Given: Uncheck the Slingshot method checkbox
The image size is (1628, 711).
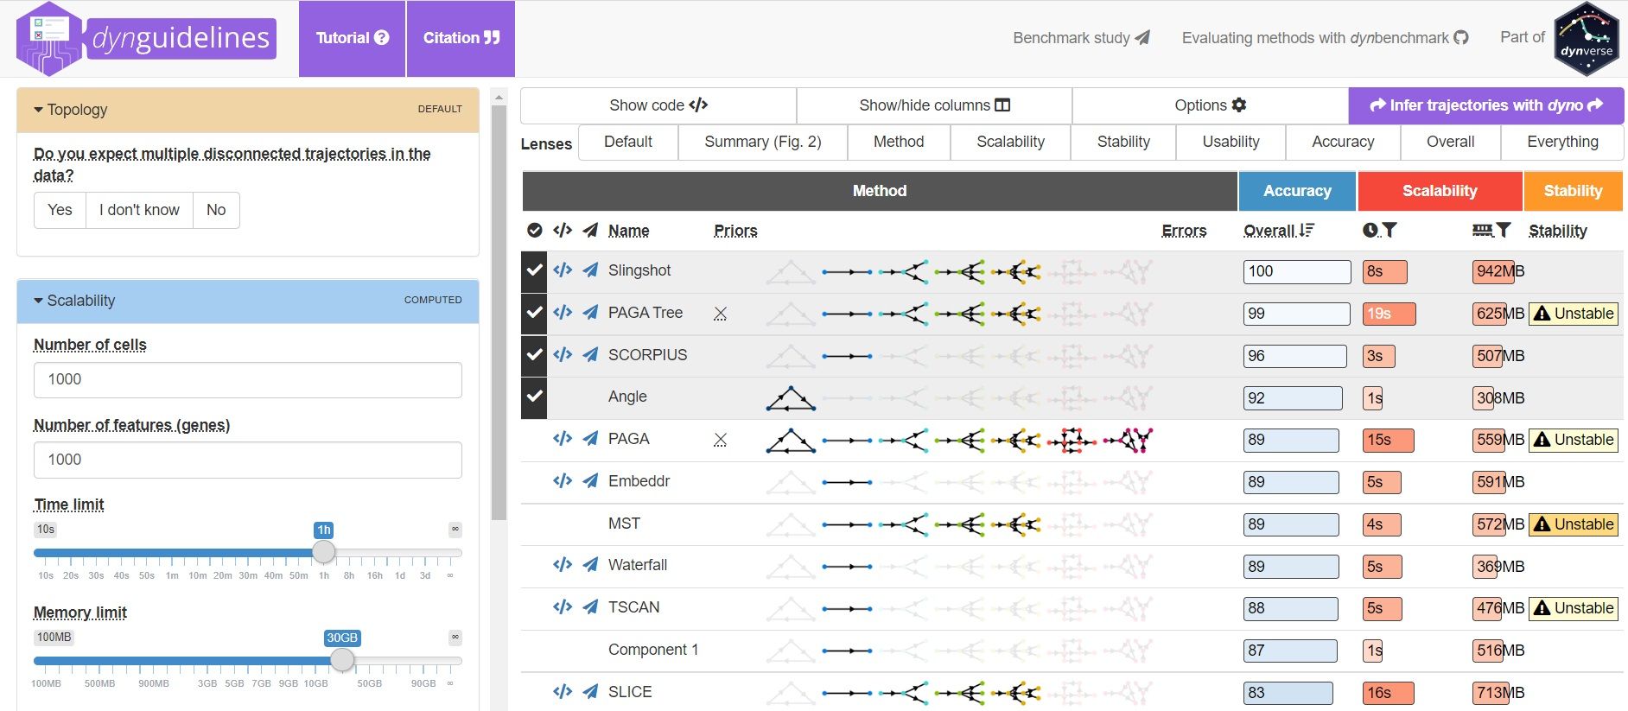Looking at the screenshot, I should click(535, 270).
